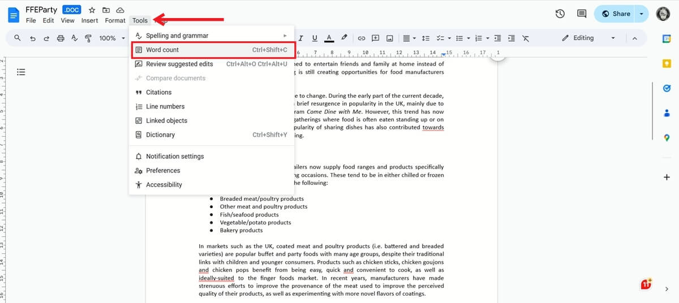Image resolution: width=679 pixels, height=303 pixels.
Task: Undo the last action
Action: pyautogui.click(x=32, y=38)
